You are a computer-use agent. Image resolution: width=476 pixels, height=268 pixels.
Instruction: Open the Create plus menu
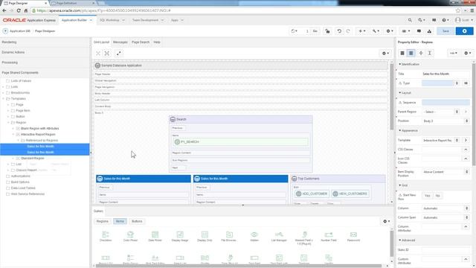tap(361, 31)
